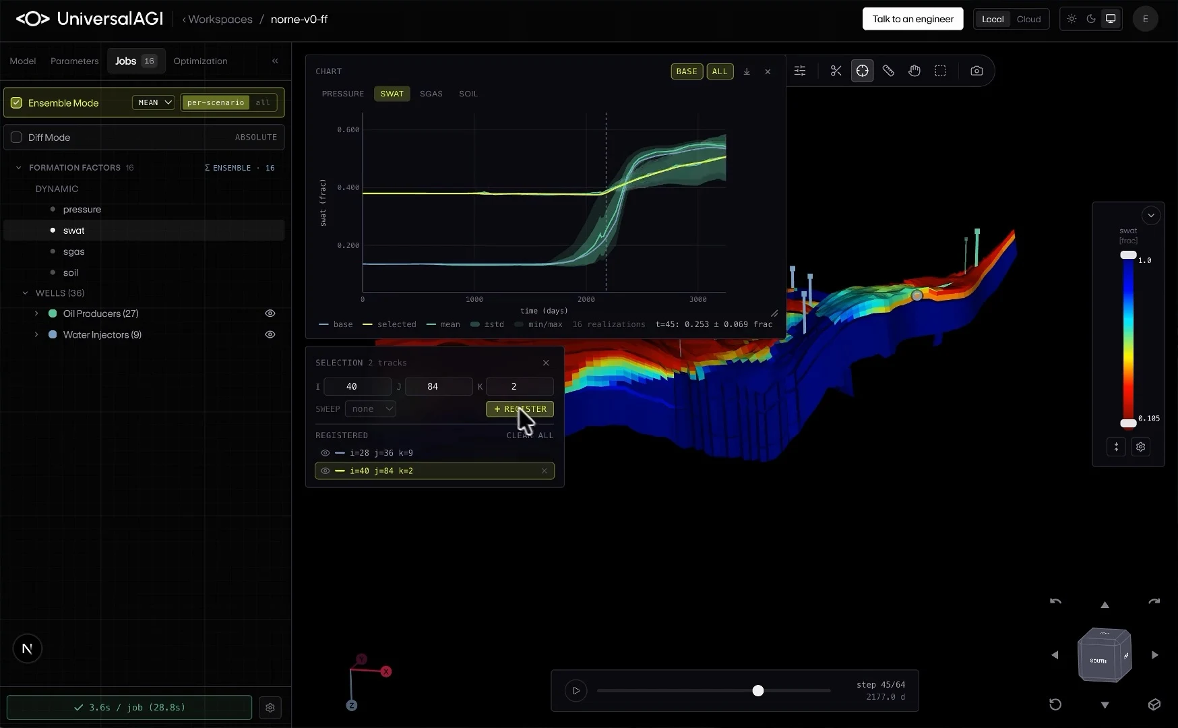1178x728 pixels.
Task: Expand the Water Injectors (9) group
Action: click(x=36, y=335)
